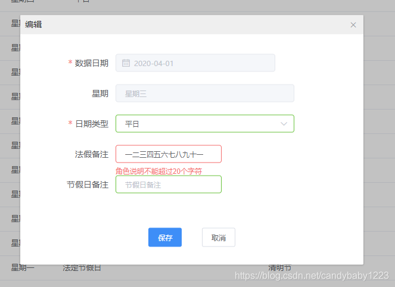Viewport: 395px width, 287px height.
Task: Click the 编辑 dialog title
Action: click(x=33, y=24)
